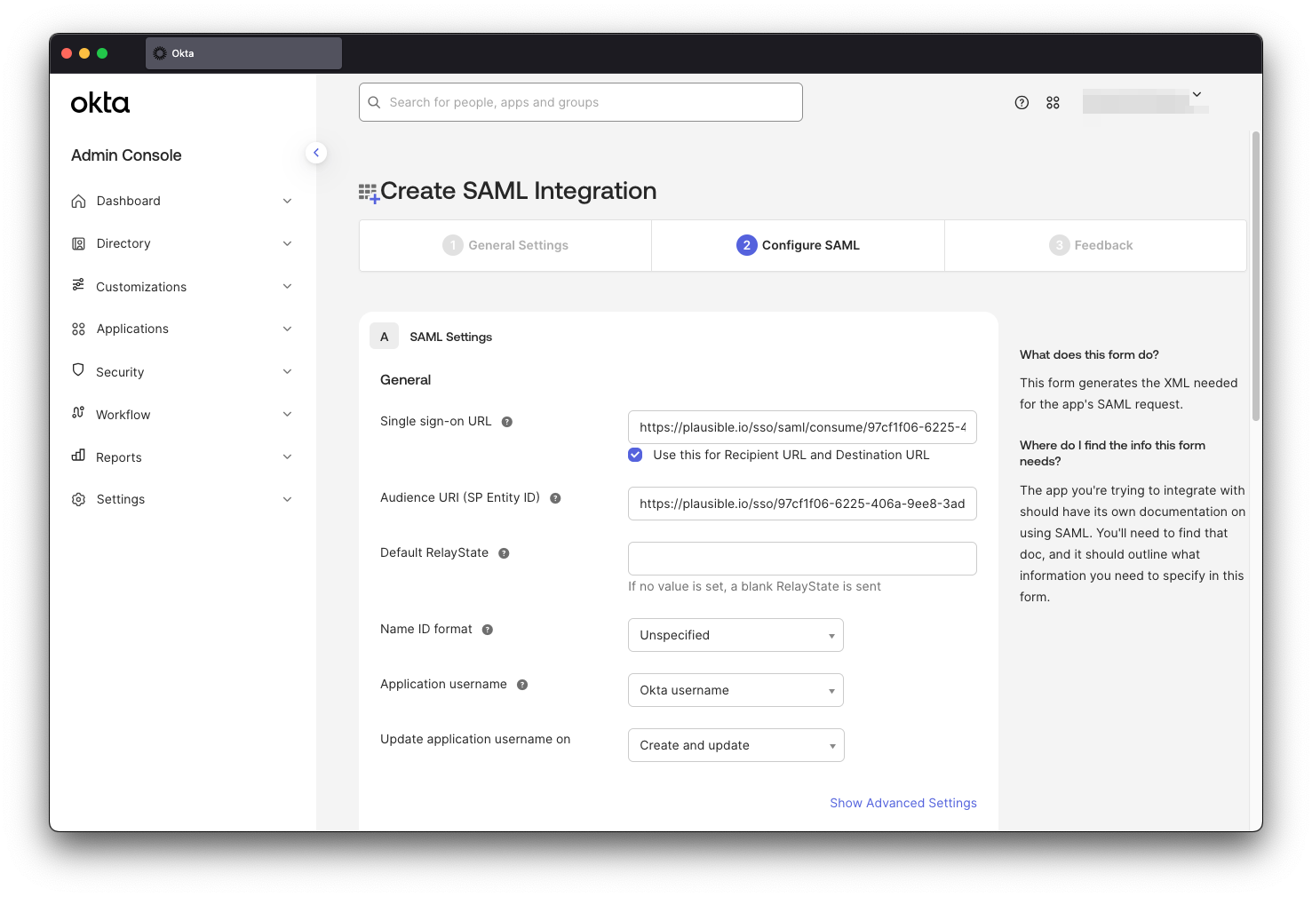Open the Workflow sidebar icon

coord(78,414)
